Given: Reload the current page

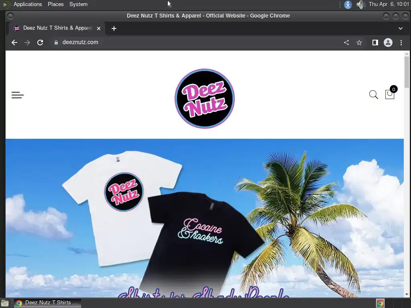Looking at the screenshot, I should click(x=40, y=43).
